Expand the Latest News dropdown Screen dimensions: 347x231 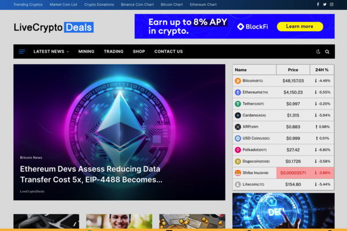(51, 51)
